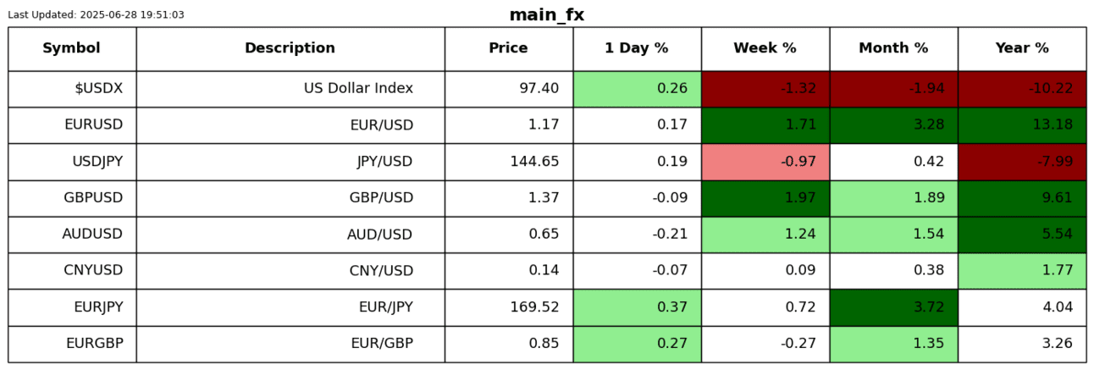1094x370 pixels.
Task: Click the Last Updated timestamp
Action: [96, 15]
